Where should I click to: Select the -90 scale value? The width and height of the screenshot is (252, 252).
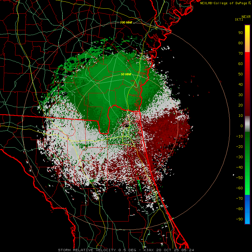[x=239, y=219]
